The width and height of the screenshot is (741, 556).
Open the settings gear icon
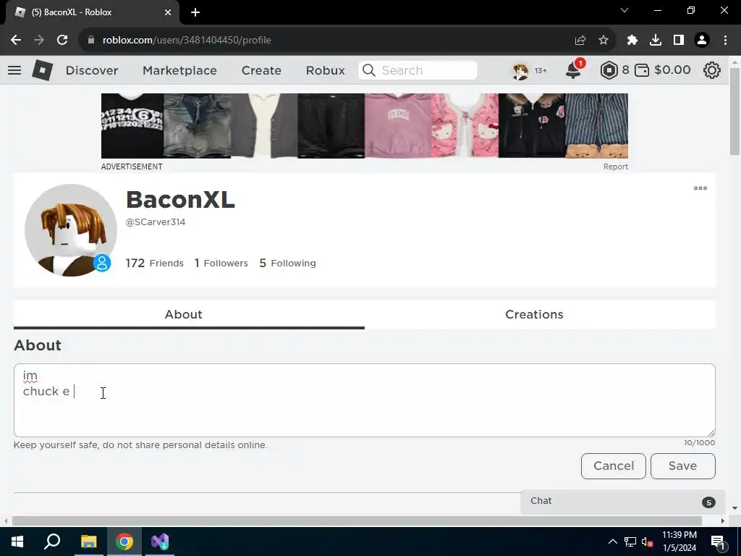tap(712, 70)
